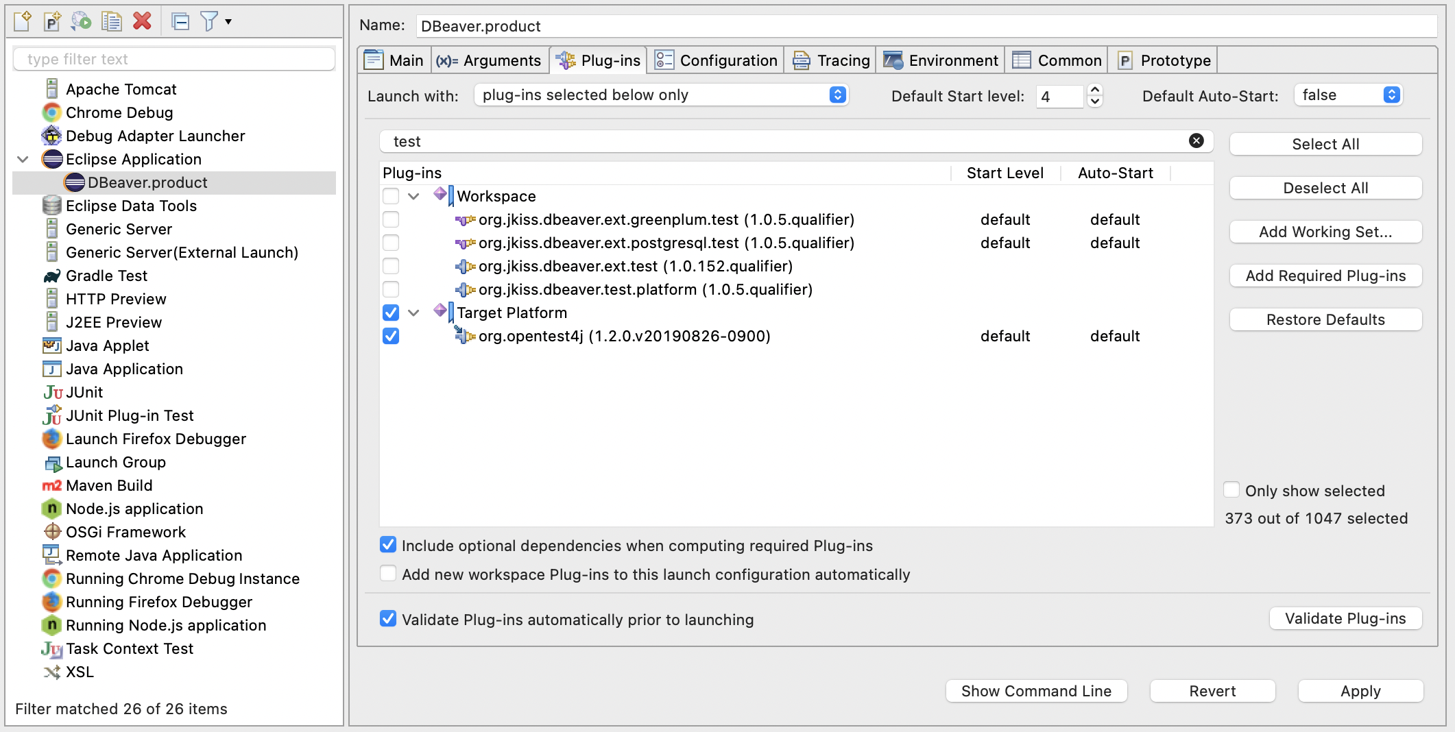Click the Eclipse Data Tools database icon

[x=52, y=206]
